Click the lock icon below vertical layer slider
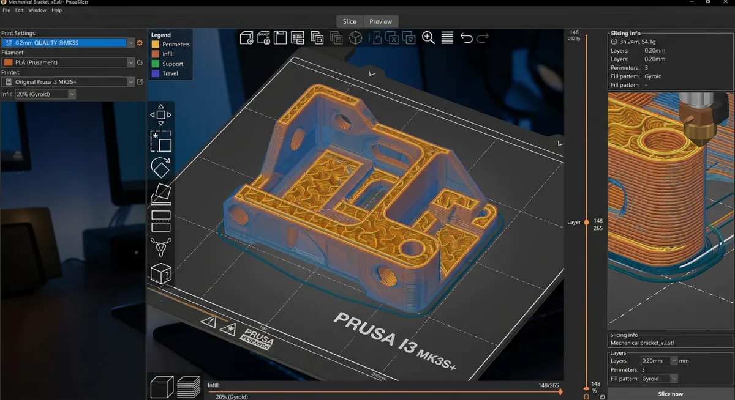735x400 pixels. (x=586, y=396)
